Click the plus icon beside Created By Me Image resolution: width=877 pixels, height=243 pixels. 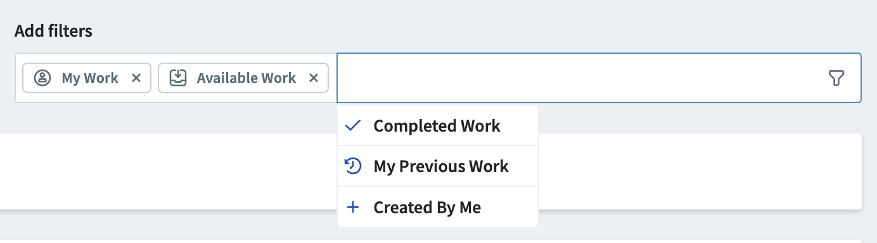[x=353, y=207]
